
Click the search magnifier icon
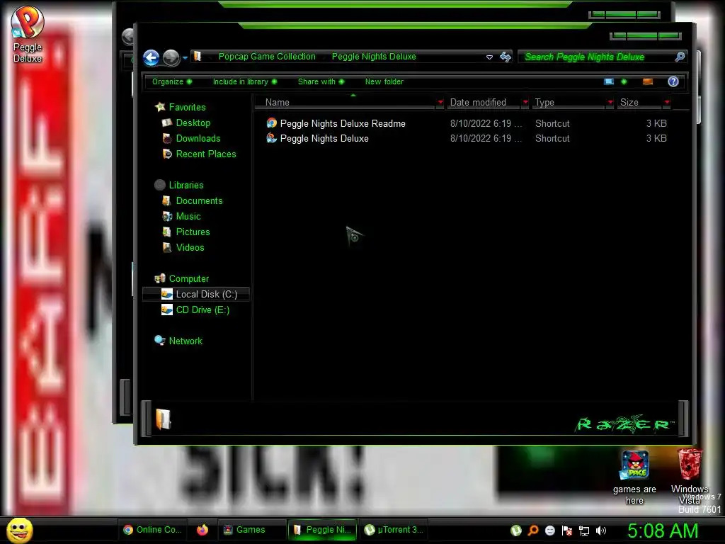pyautogui.click(x=680, y=57)
